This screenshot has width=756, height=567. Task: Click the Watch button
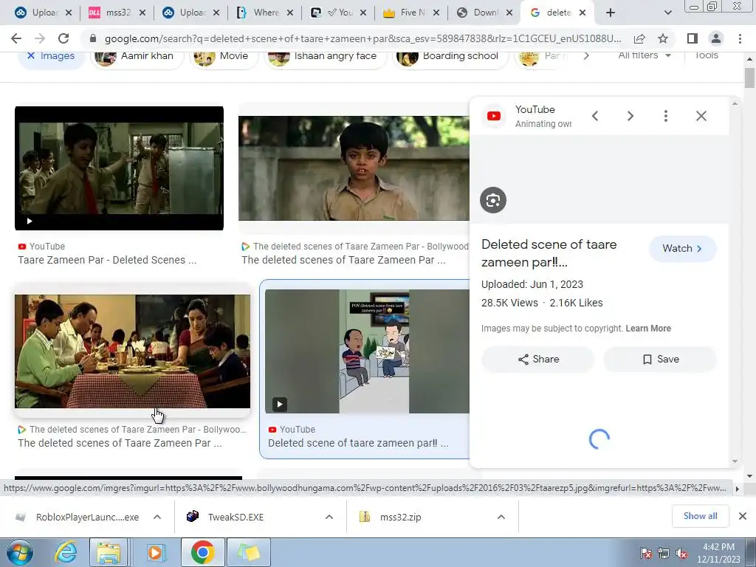coord(682,248)
